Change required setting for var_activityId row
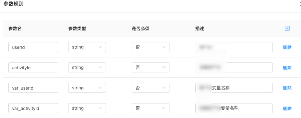The height and width of the screenshot is (118, 301). (x=151, y=108)
